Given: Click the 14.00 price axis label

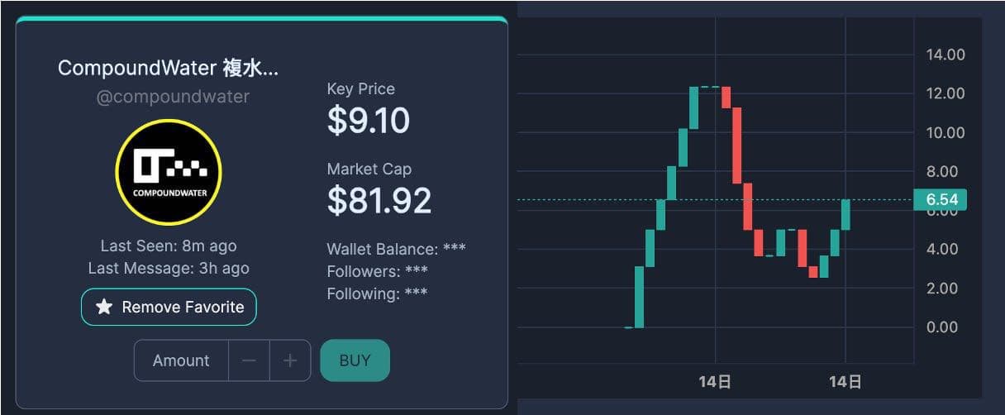Looking at the screenshot, I should point(945,55).
